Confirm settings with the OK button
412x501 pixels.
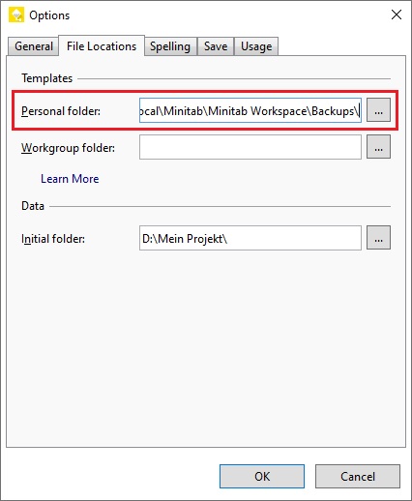pos(262,476)
